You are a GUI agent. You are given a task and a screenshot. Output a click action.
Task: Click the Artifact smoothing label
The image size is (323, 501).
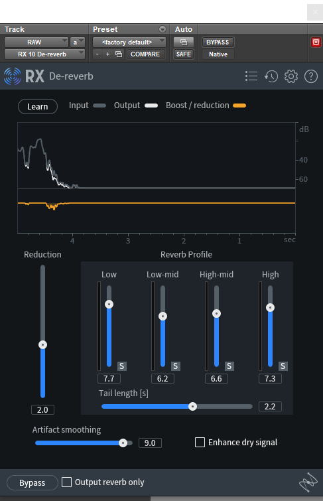tap(66, 430)
